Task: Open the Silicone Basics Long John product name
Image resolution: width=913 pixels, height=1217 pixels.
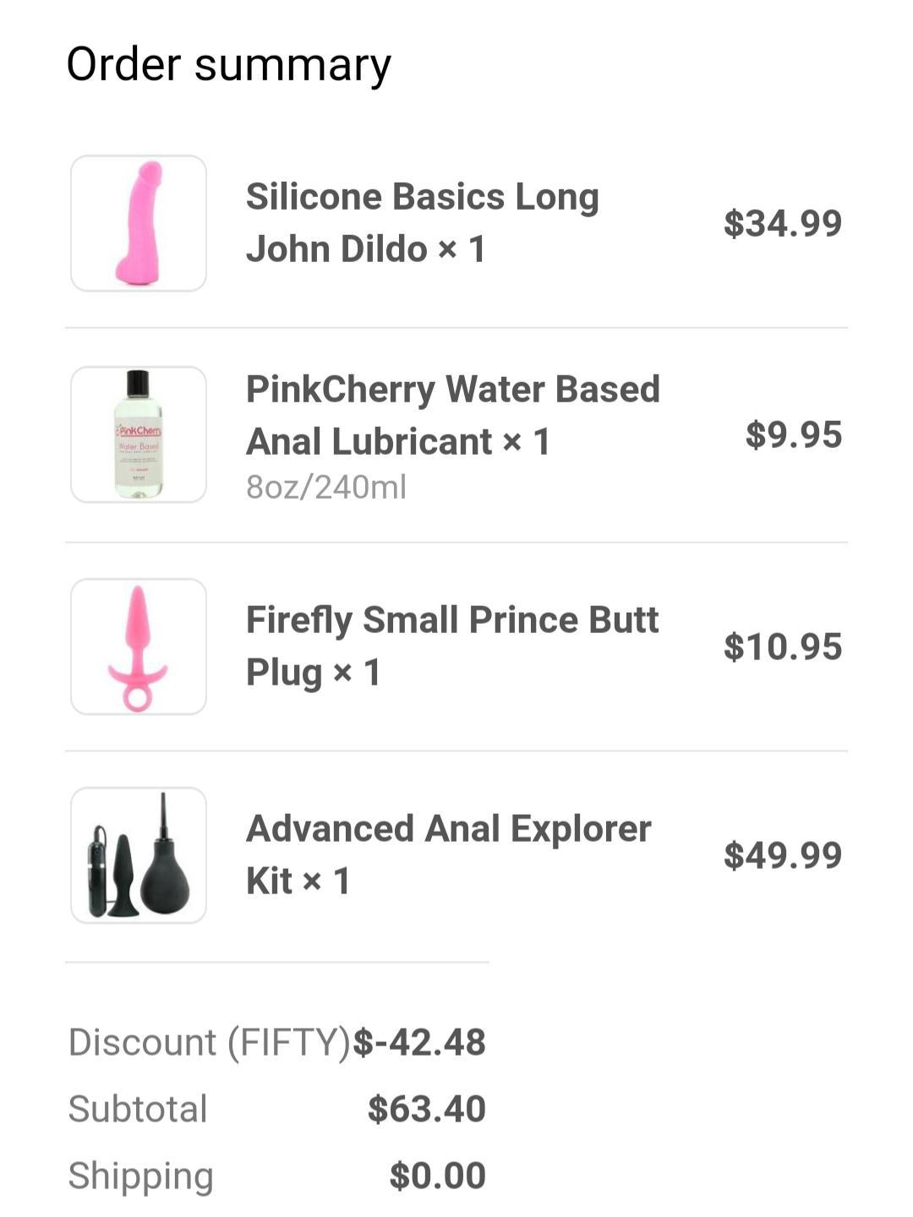Action: (x=422, y=222)
